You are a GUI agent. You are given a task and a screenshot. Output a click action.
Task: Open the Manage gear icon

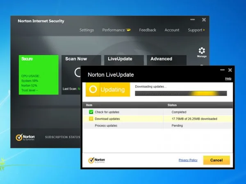pyautogui.click(x=202, y=51)
